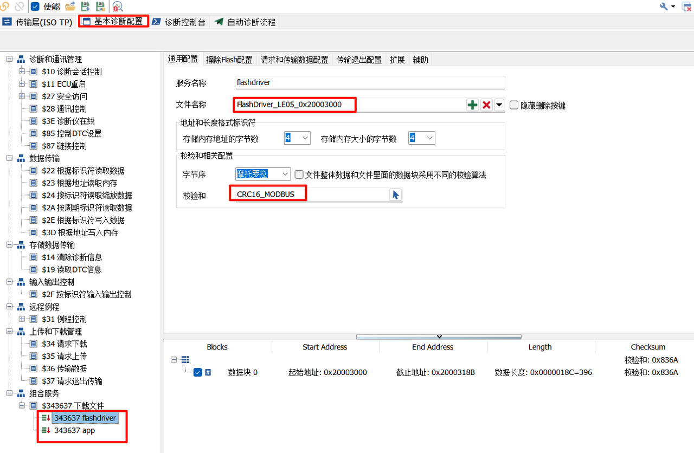The image size is (694, 453).
Task: Toggle the different checksum algorithm checkbox
Action: [299, 174]
